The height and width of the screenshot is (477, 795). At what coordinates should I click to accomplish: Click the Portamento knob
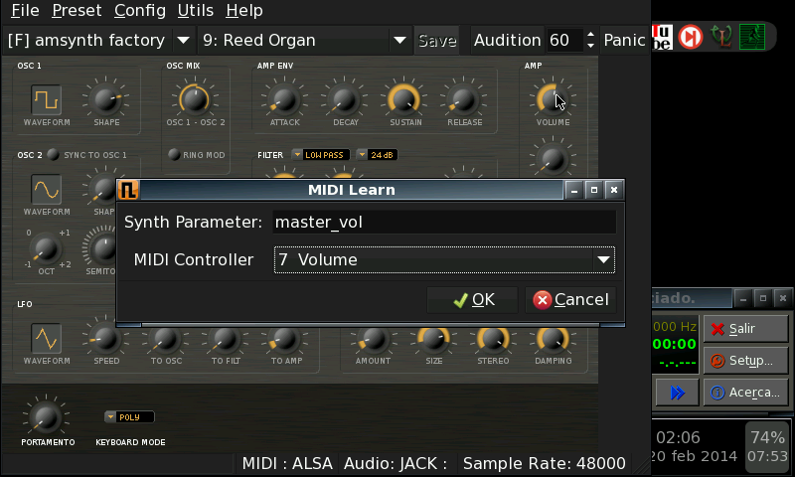coord(46,417)
